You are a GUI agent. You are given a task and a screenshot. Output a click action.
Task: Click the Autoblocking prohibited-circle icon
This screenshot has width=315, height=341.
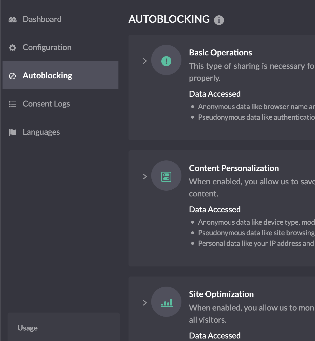(x=12, y=76)
